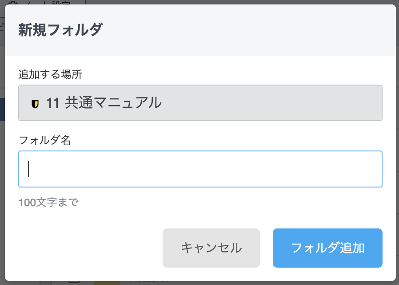Click the yellow shield icon beside 共通マニュアル
This screenshot has width=399, height=285.
tap(35, 104)
